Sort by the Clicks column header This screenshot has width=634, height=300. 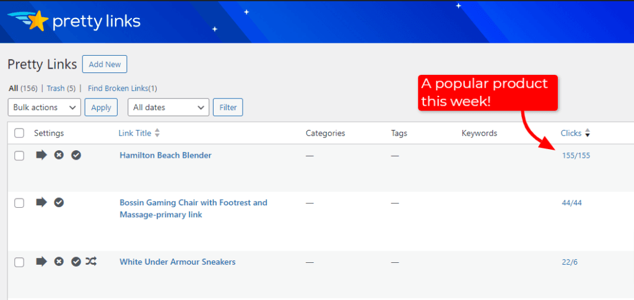pyautogui.click(x=571, y=133)
